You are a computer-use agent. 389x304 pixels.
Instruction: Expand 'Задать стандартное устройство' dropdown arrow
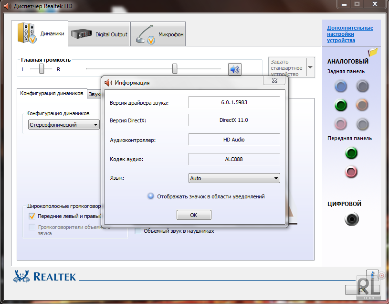tap(310, 67)
